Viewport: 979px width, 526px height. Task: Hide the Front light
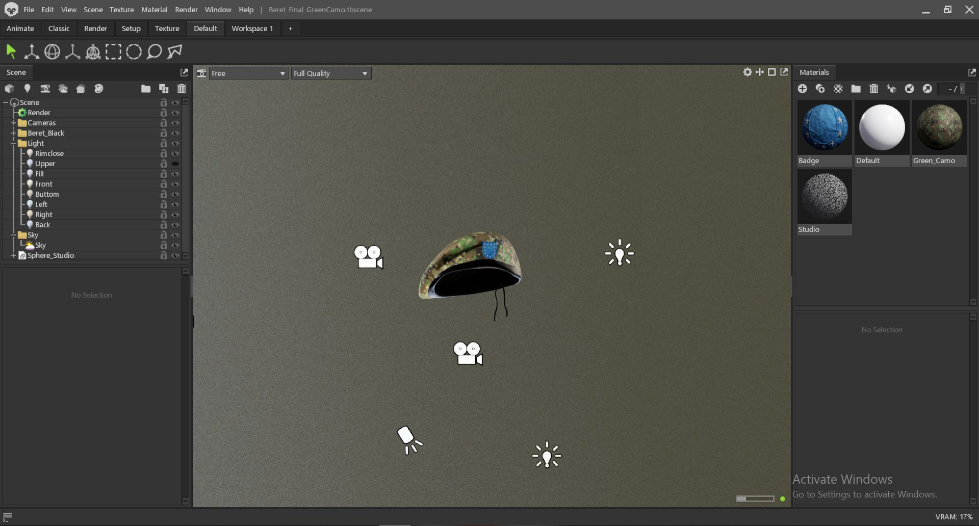point(175,184)
